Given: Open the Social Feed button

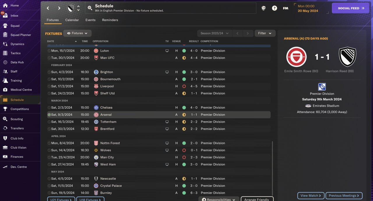Looking at the screenshot, I should tap(351, 8).
